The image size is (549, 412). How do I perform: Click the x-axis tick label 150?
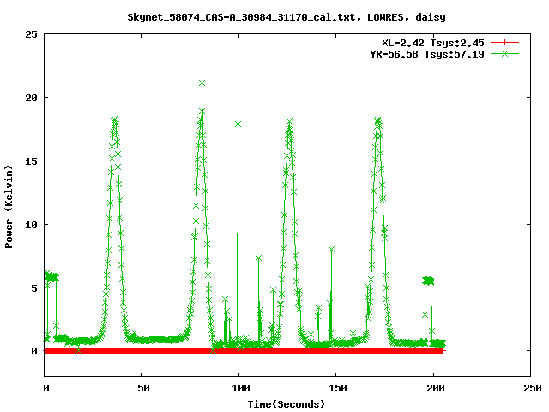[x=338, y=388]
